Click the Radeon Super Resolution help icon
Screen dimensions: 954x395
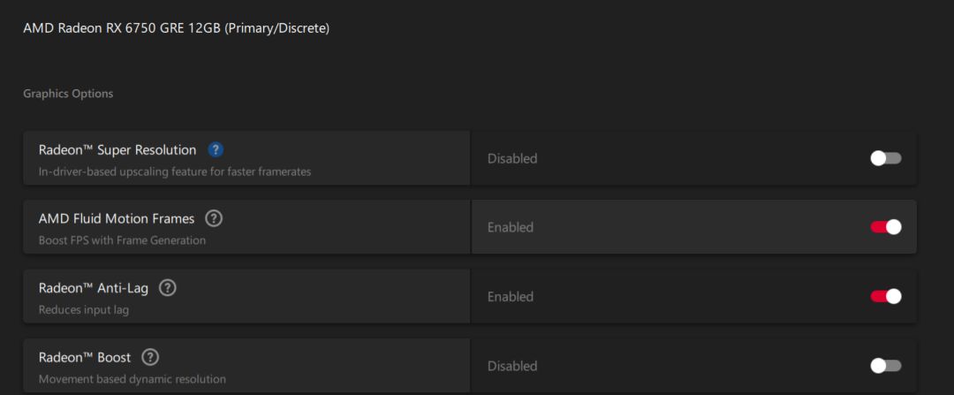216,149
